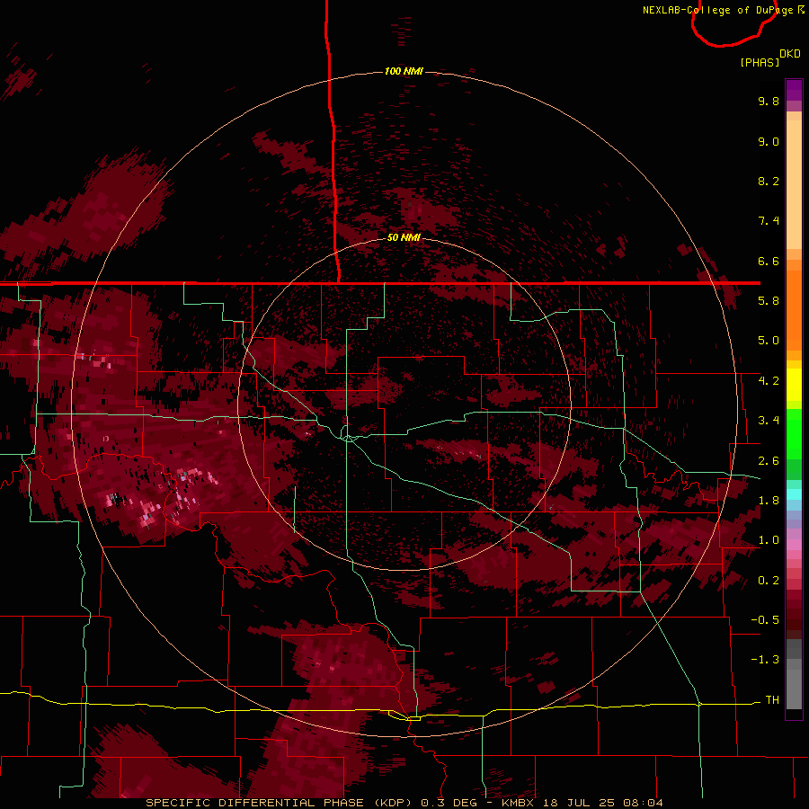
Task: Click the radar site at the center of the range rings
Action: tap(404, 404)
